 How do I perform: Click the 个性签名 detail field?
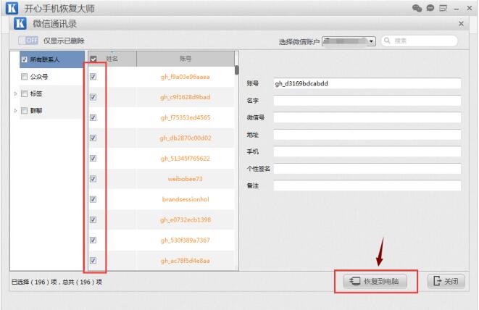click(x=367, y=169)
